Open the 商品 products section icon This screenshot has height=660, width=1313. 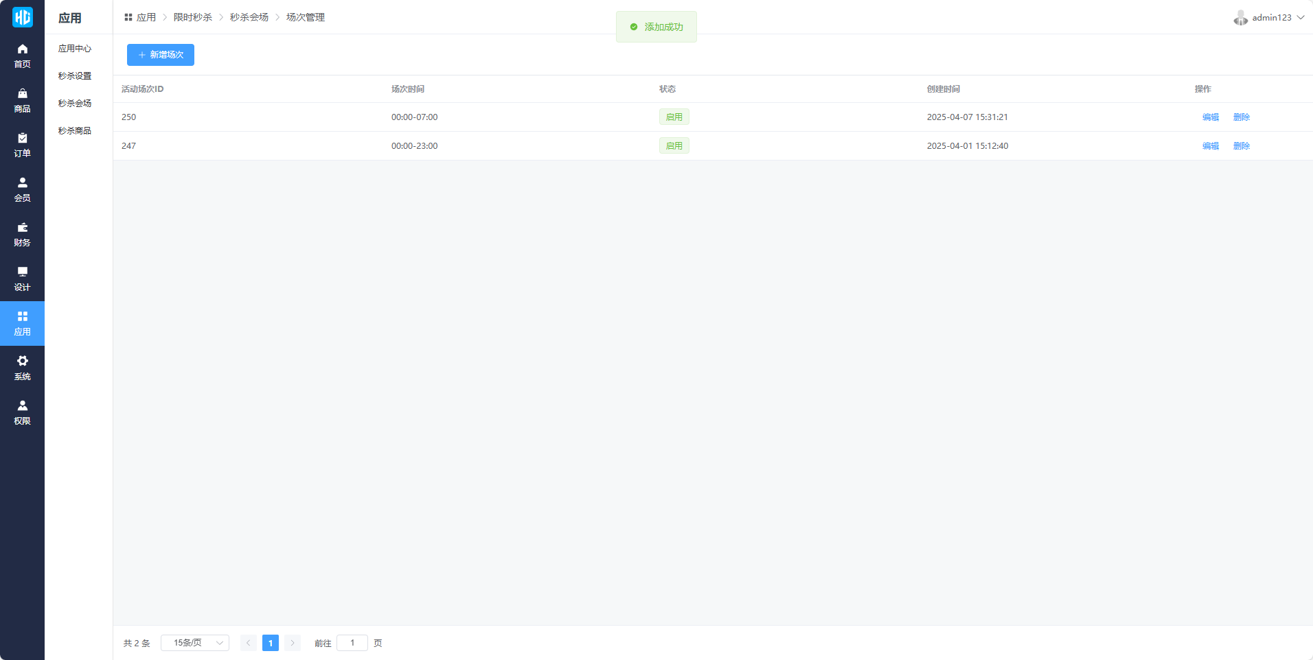click(x=22, y=94)
